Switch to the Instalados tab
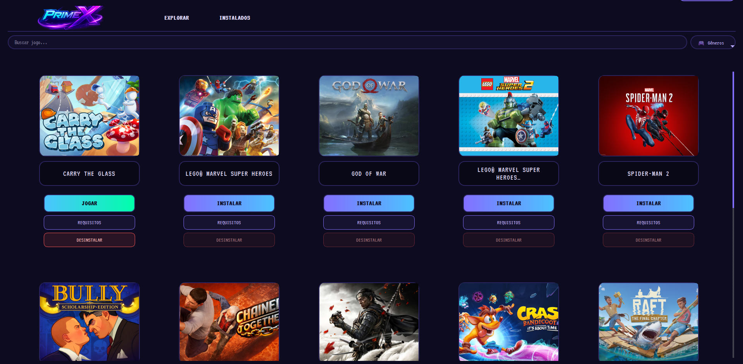The height and width of the screenshot is (364, 743). (x=235, y=18)
